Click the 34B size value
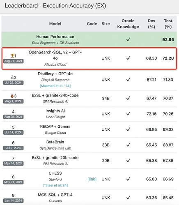Image resolution: width=179 pixels, height=205 pixels. 106,98
